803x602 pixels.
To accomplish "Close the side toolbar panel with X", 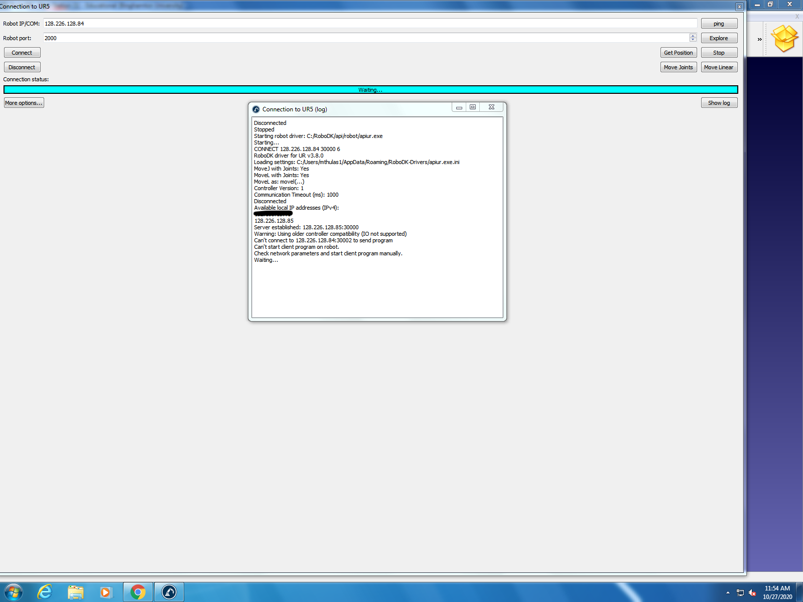I will pyautogui.click(x=797, y=17).
